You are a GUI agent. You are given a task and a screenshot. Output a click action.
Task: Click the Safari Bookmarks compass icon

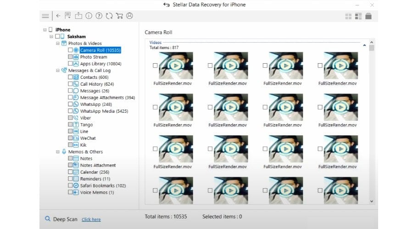(76, 185)
